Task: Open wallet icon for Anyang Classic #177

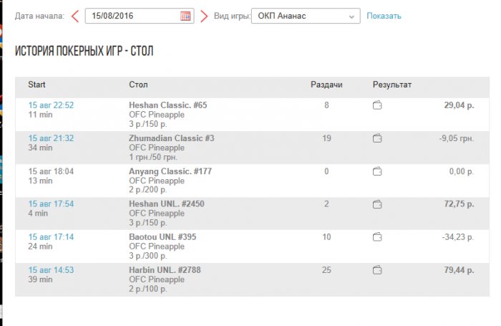Action: pos(377,171)
